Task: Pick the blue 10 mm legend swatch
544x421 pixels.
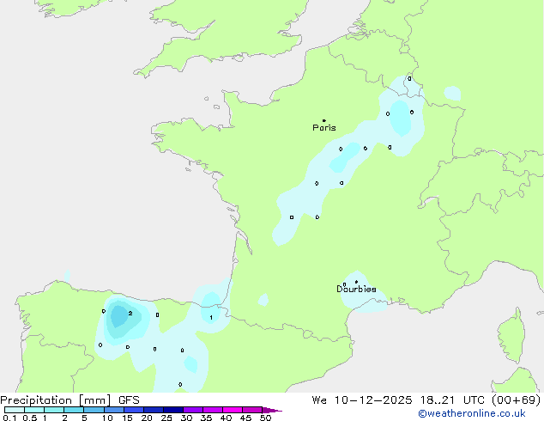Action: (113, 410)
